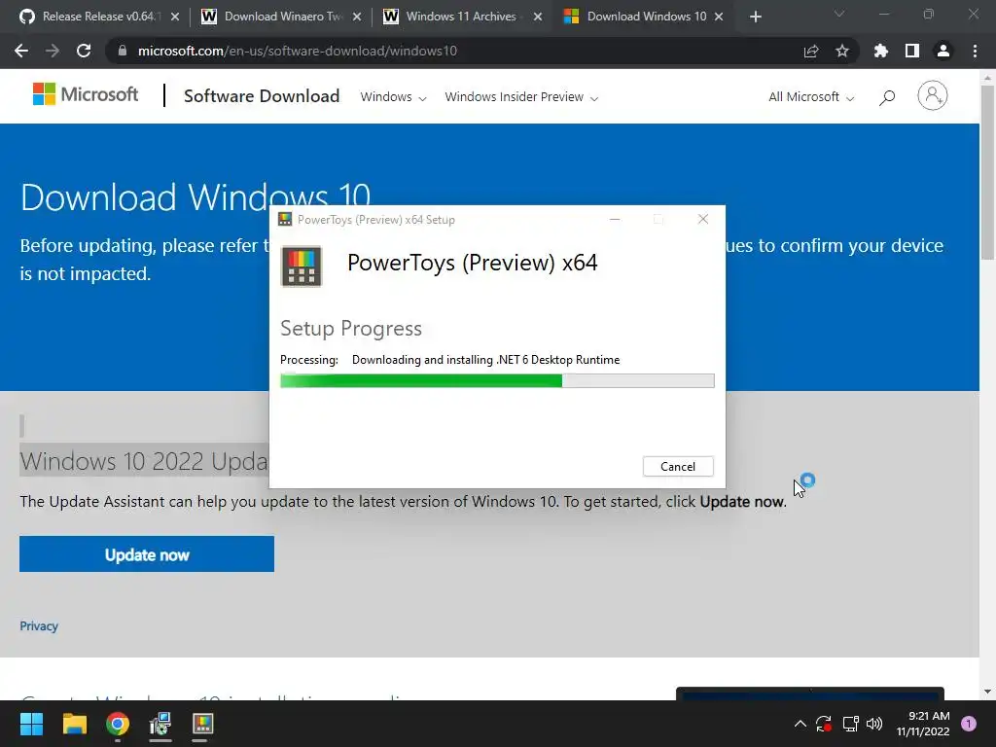Close the PowerToys setup dialog
Image resolution: width=996 pixels, height=747 pixels.
click(x=702, y=219)
